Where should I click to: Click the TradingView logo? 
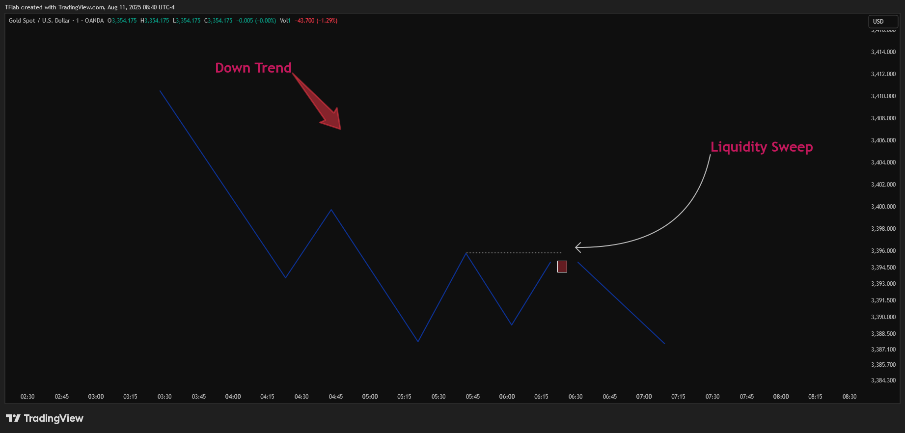pos(45,418)
